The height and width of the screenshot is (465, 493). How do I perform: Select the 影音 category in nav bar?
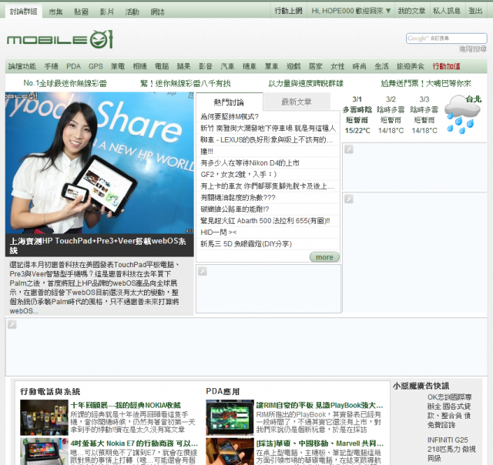(x=206, y=66)
